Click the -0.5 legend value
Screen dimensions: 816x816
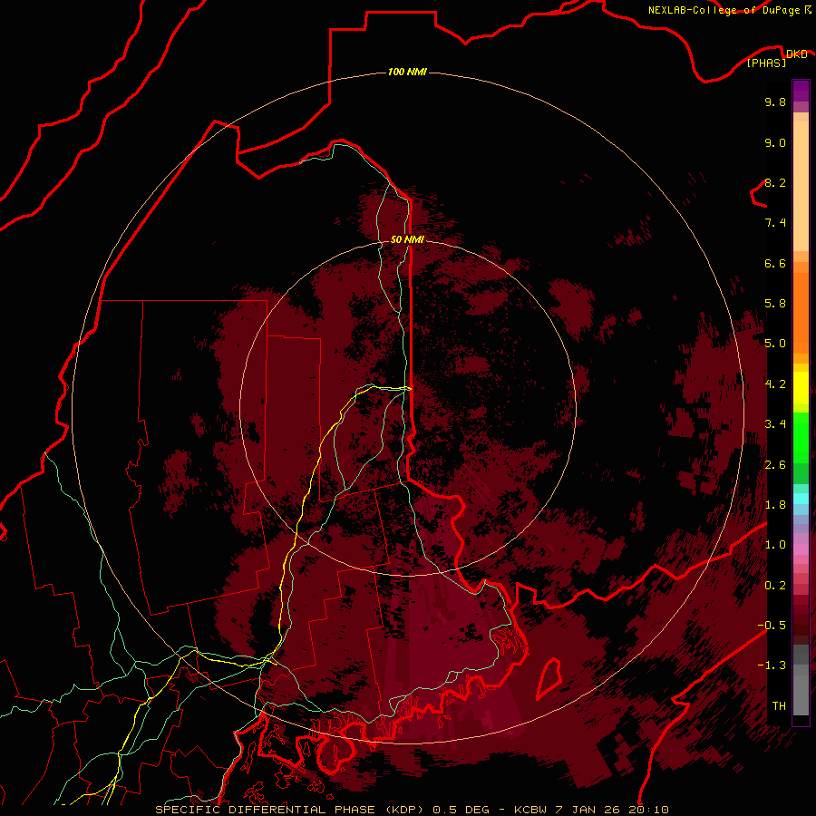tap(772, 626)
